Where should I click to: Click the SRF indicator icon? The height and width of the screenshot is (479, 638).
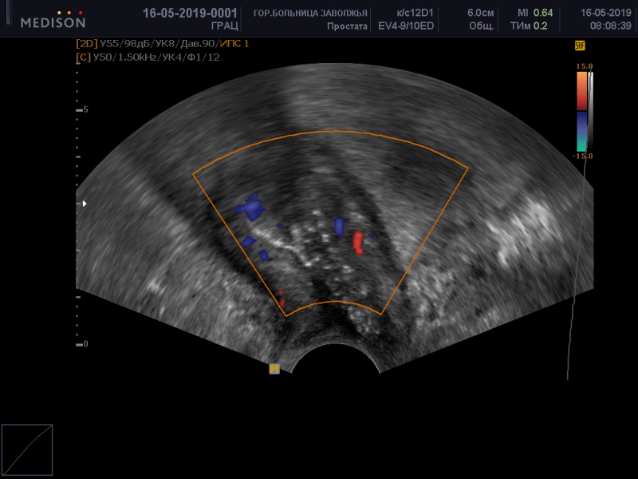point(580,46)
